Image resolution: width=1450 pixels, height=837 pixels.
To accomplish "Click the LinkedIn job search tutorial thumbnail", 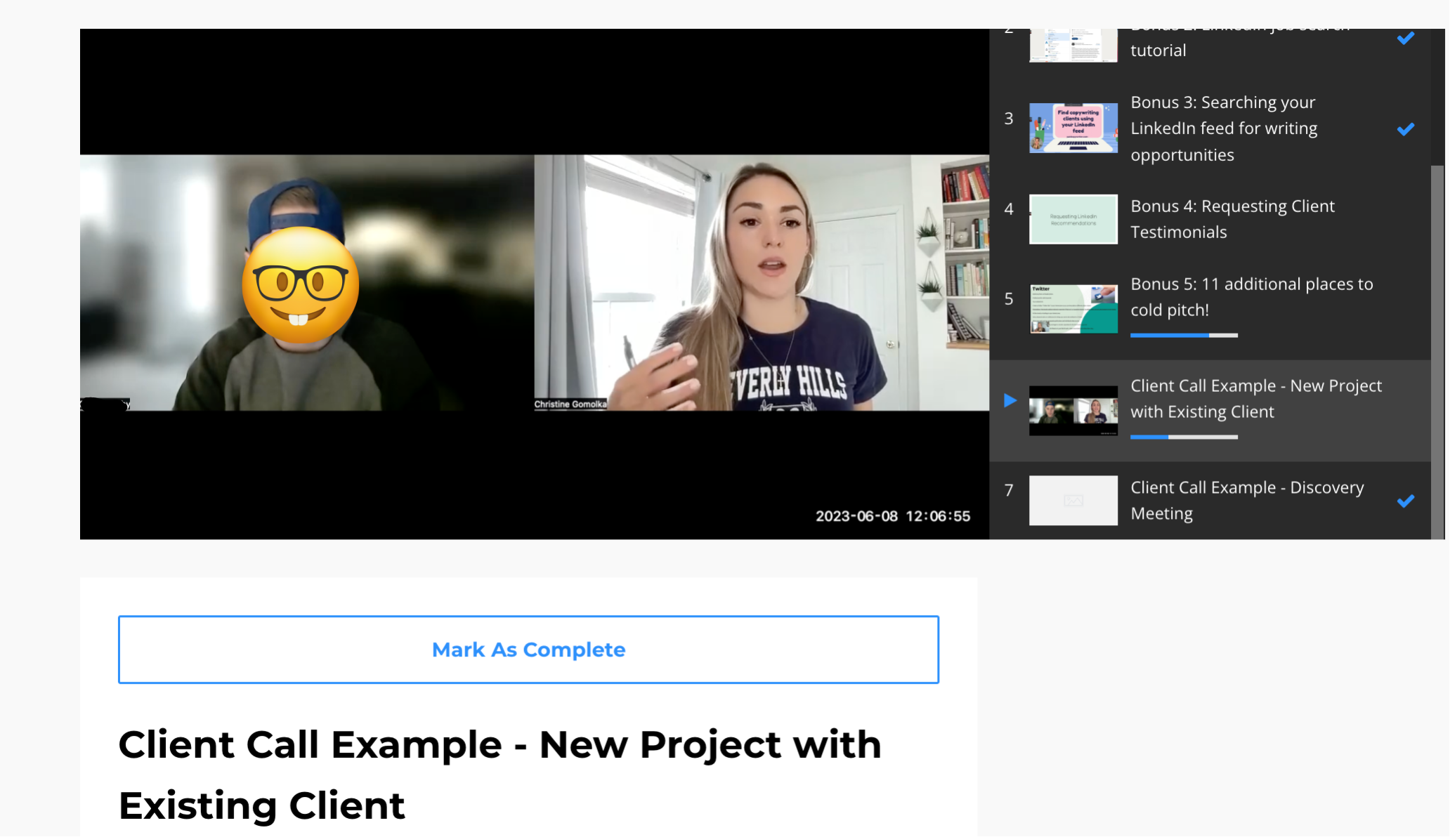I will pos(1073,46).
